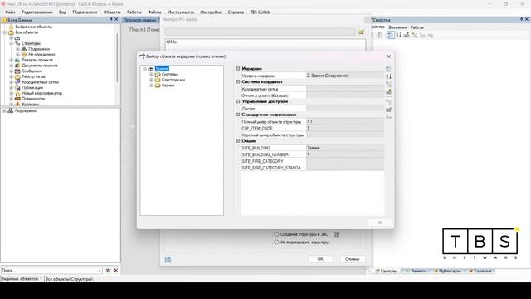The height and width of the screenshot is (299, 531).
Task: Open the TBS Collide menu
Action: pyautogui.click(x=261, y=12)
